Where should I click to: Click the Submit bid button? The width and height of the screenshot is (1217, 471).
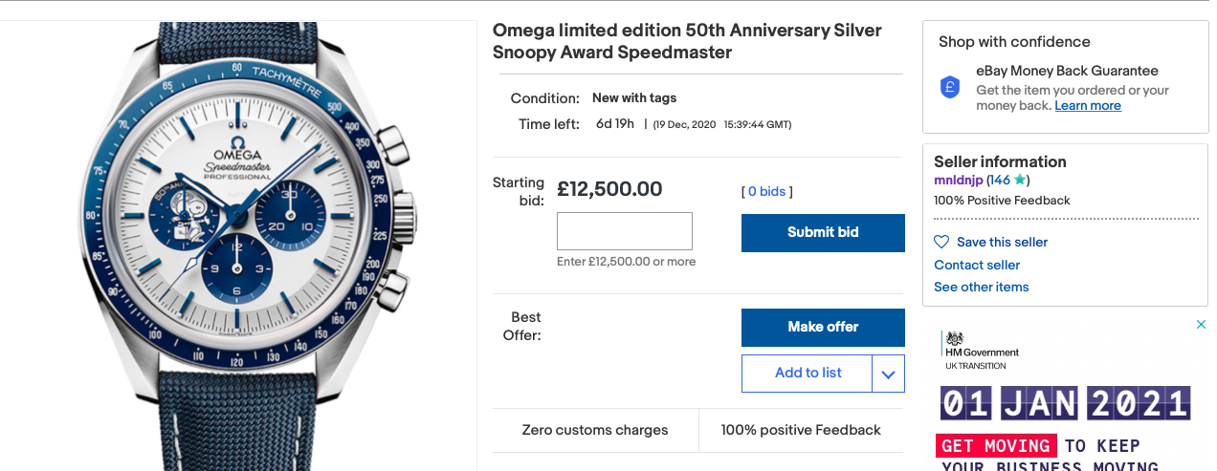coord(823,232)
